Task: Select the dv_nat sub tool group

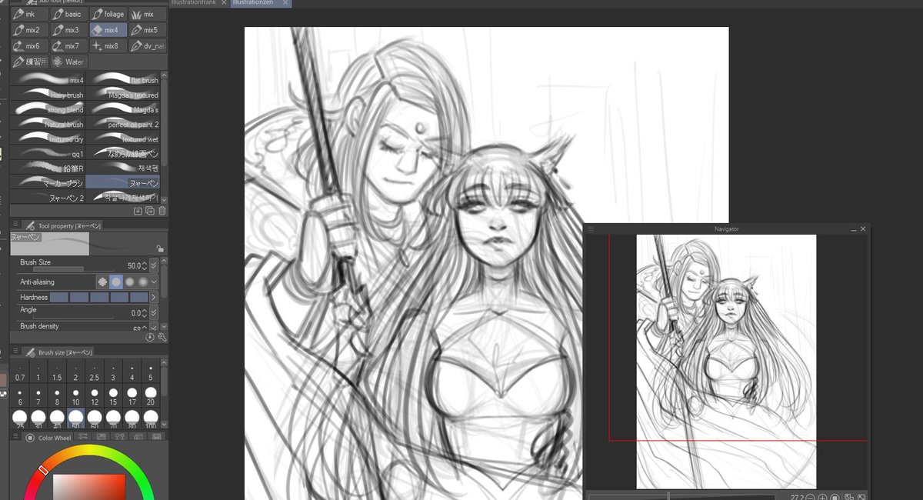Action: pos(147,46)
